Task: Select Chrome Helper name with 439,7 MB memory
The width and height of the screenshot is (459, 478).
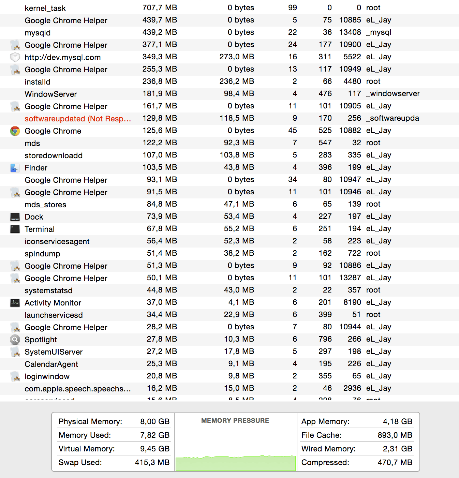Action: [x=66, y=20]
